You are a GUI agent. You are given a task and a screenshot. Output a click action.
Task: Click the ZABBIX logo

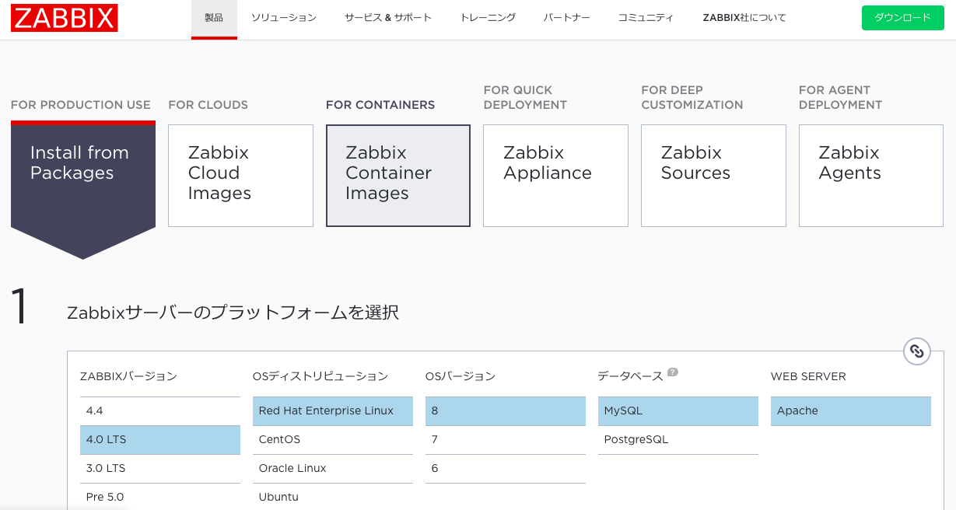pos(65,18)
